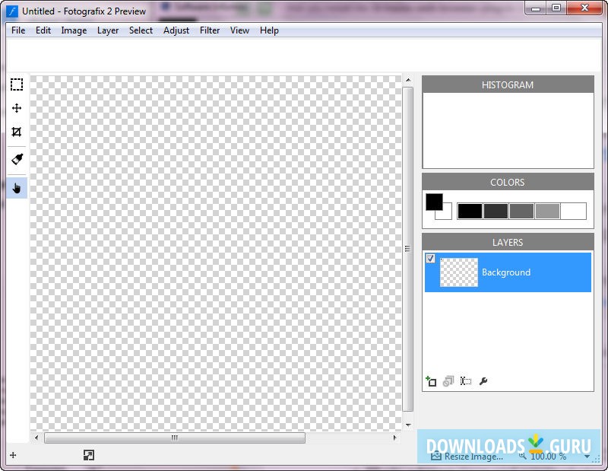This screenshot has width=608, height=471.
Task: Open the Layer menu
Action: pos(108,30)
